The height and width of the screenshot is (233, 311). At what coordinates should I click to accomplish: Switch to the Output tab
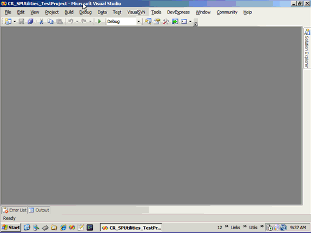click(x=39, y=210)
